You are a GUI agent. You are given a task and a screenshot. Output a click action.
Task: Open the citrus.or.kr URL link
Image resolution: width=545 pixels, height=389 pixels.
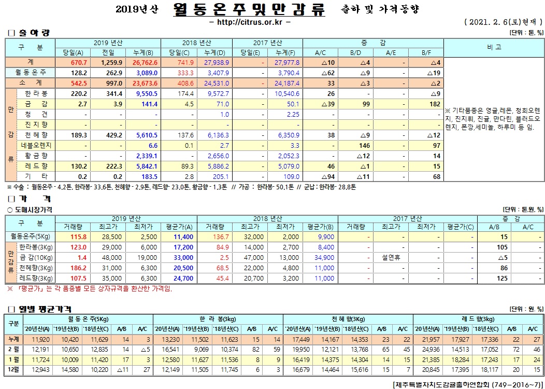pos(251,23)
